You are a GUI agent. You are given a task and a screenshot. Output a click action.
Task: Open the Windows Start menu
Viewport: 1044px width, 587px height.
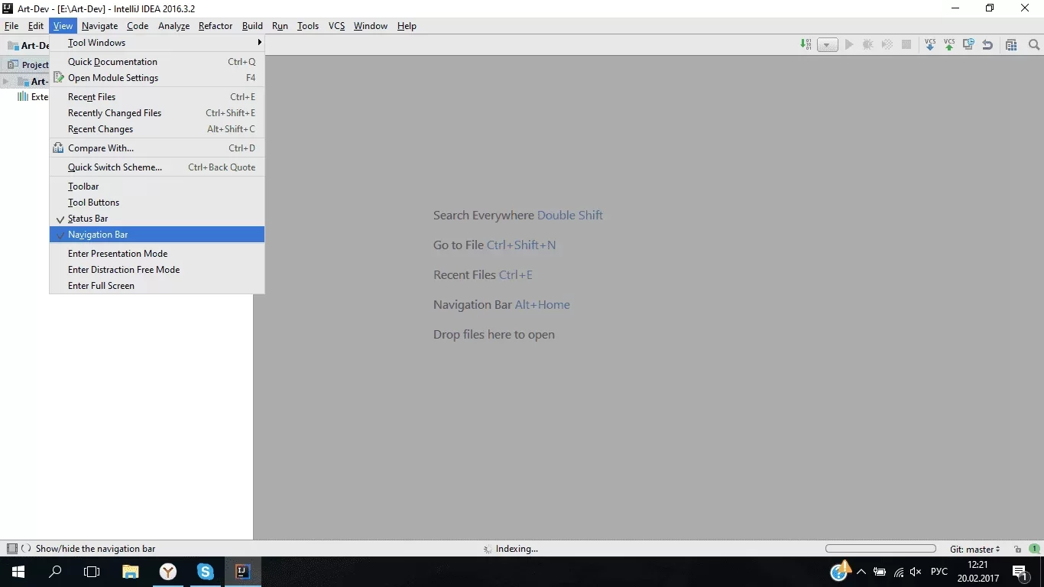click(x=18, y=572)
